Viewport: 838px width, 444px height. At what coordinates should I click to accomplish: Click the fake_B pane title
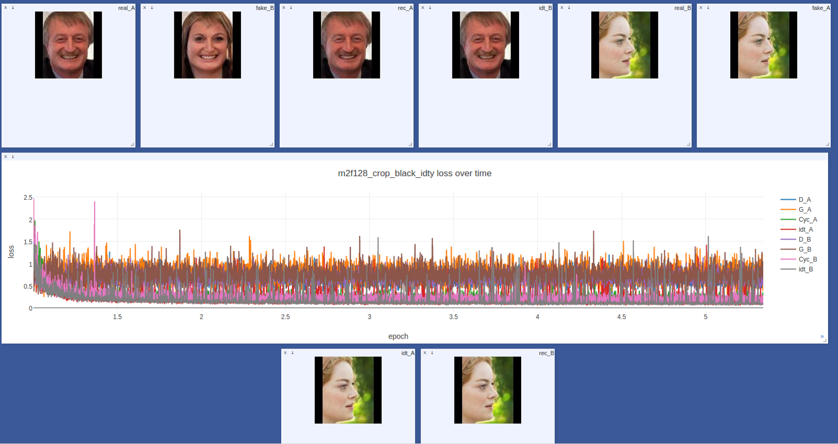[x=265, y=8]
